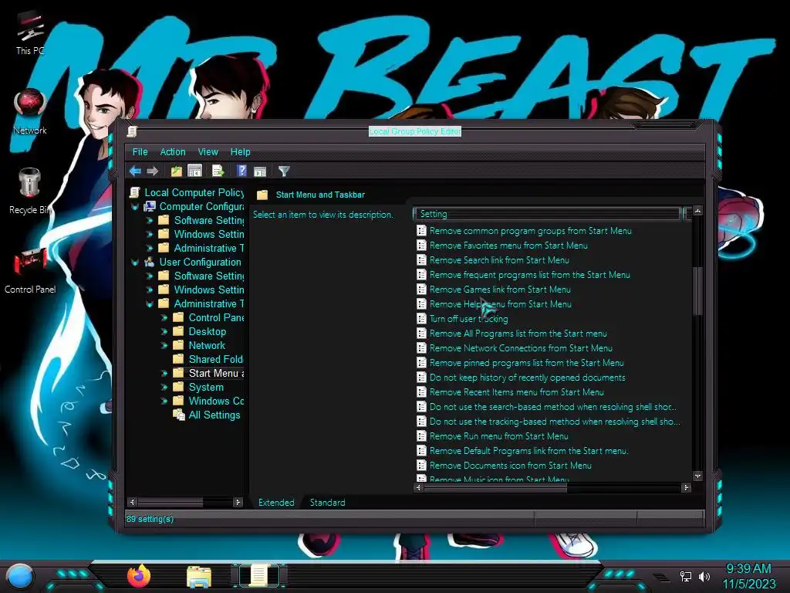This screenshot has width=790, height=593.
Task: Click tree pane horizontal scroll left arrow
Action: coord(132,502)
